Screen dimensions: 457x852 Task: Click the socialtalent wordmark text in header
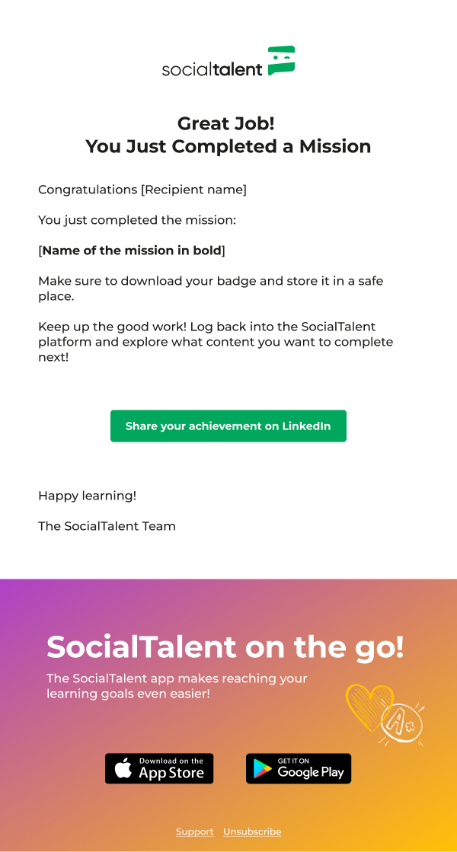213,69
